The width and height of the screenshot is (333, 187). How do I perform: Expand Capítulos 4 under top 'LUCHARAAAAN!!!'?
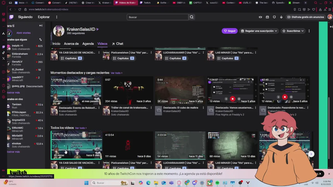pyautogui.click(x=175, y=58)
